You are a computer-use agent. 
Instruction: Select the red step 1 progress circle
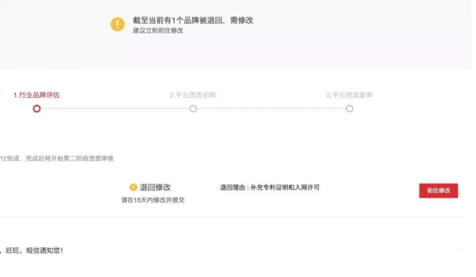coord(37,109)
